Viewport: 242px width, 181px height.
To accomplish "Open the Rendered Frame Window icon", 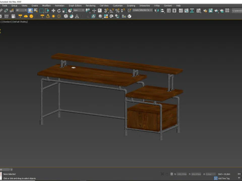I will tap(211, 11).
